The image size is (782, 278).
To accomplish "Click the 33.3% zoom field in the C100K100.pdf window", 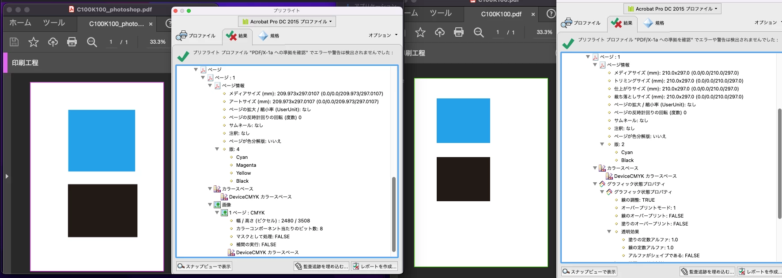I will pyautogui.click(x=544, y=32).
